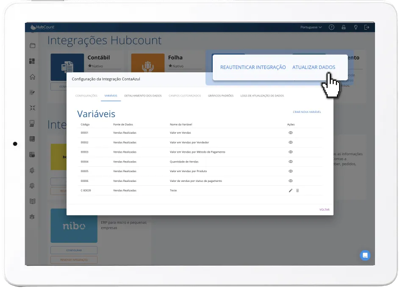Click the HubCount logo in the header
Screen dimensions: 400x288
[42, 27]
